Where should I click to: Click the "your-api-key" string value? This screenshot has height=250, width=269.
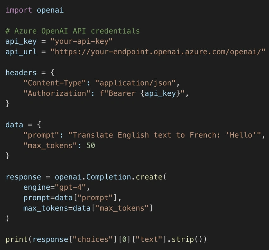[x=81, y=41]
